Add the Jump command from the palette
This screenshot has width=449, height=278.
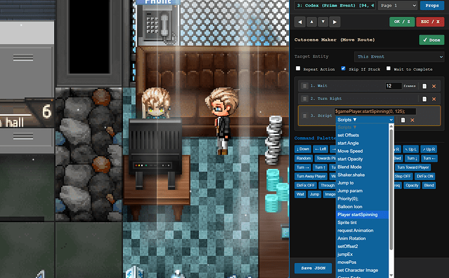(314, 194)
